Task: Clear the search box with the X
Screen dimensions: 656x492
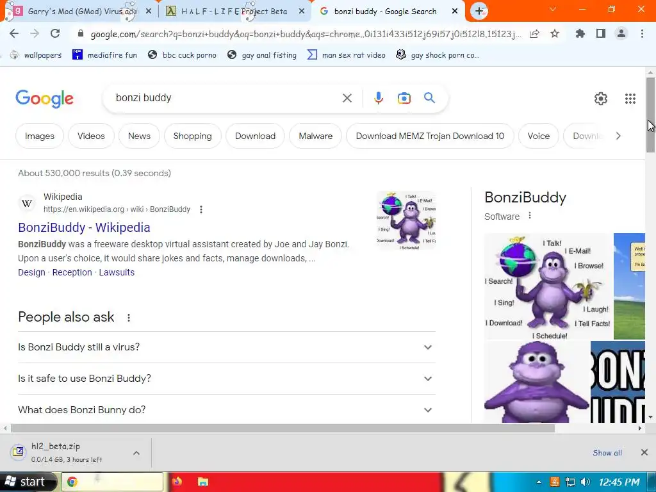Action: click(x=347, y=98)
